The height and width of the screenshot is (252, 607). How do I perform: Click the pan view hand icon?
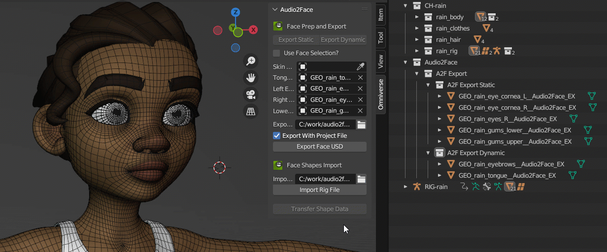251,78
